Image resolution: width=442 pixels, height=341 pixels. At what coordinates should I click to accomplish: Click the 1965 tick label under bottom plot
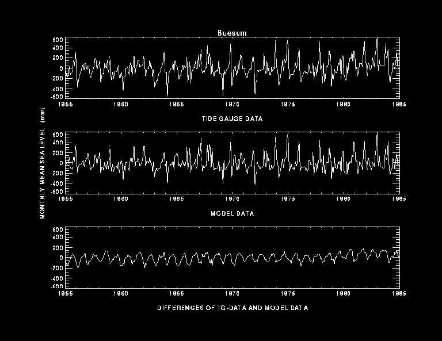click(177, 294)
